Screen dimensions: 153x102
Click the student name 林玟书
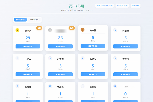[x=60, y=87]
